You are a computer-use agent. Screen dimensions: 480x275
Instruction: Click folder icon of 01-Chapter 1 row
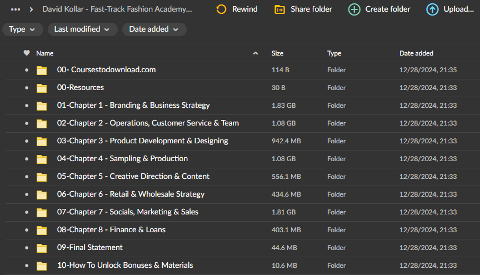[x=42, y=106]
